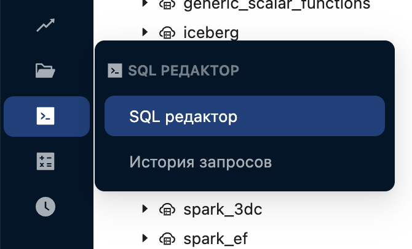The image size is (412, 249).
Task: Click the "SQL РЕДАКТОР" popup header
Action: 183,71
